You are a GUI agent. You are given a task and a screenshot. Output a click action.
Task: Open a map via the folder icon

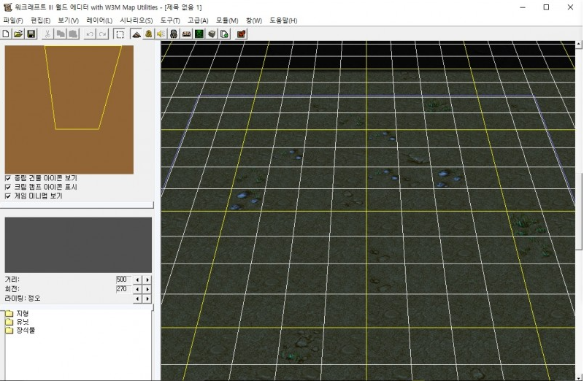coord(18,34)
